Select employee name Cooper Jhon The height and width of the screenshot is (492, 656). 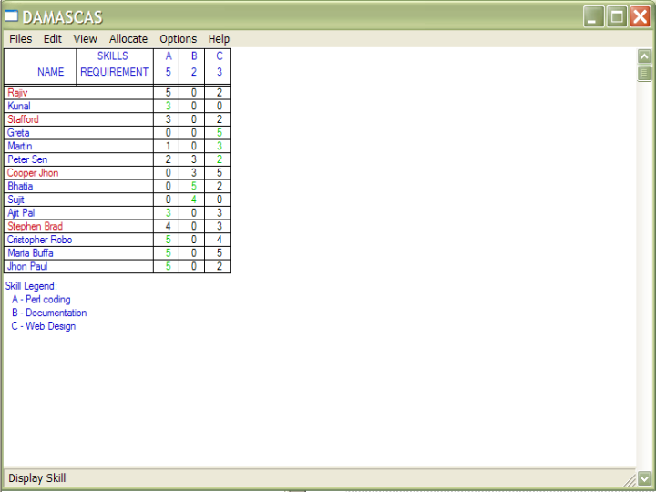click(33, 173)
